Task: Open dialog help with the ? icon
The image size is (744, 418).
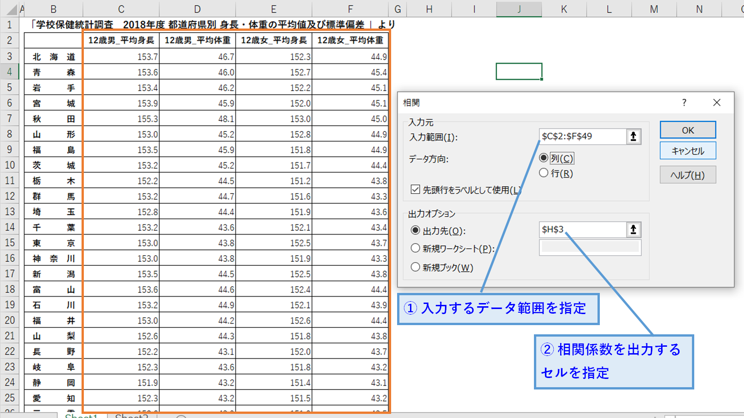Action: point(684,103)
